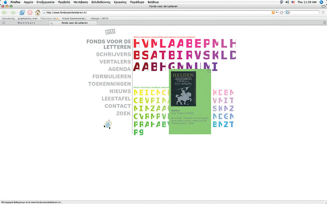Click the small site logo above the menu
Image resolution: width=327 pixels, height=204 pixels.
(110, 32)
